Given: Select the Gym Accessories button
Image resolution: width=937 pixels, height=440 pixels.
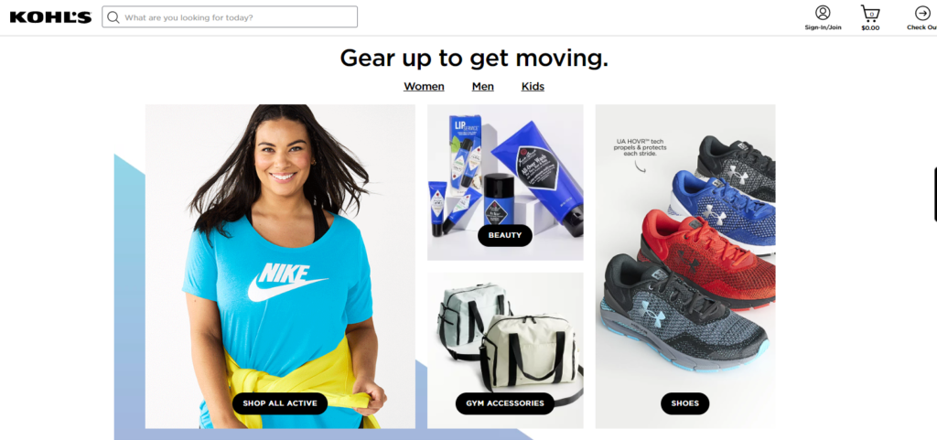Looking at the screenshot, I should click(x=505, y=403).
